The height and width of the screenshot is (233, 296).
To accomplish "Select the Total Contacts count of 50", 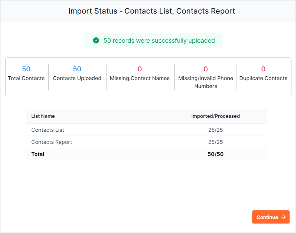I will click(x=26, y=69).
